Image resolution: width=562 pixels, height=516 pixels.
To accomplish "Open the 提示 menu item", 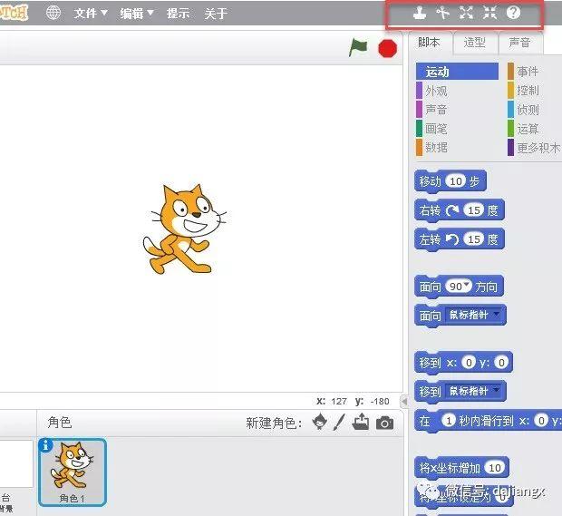I will point(179,14).
